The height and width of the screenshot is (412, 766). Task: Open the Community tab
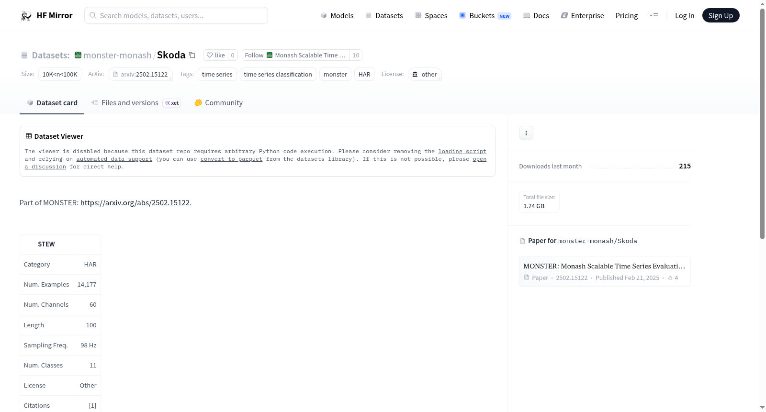point(218,103)
